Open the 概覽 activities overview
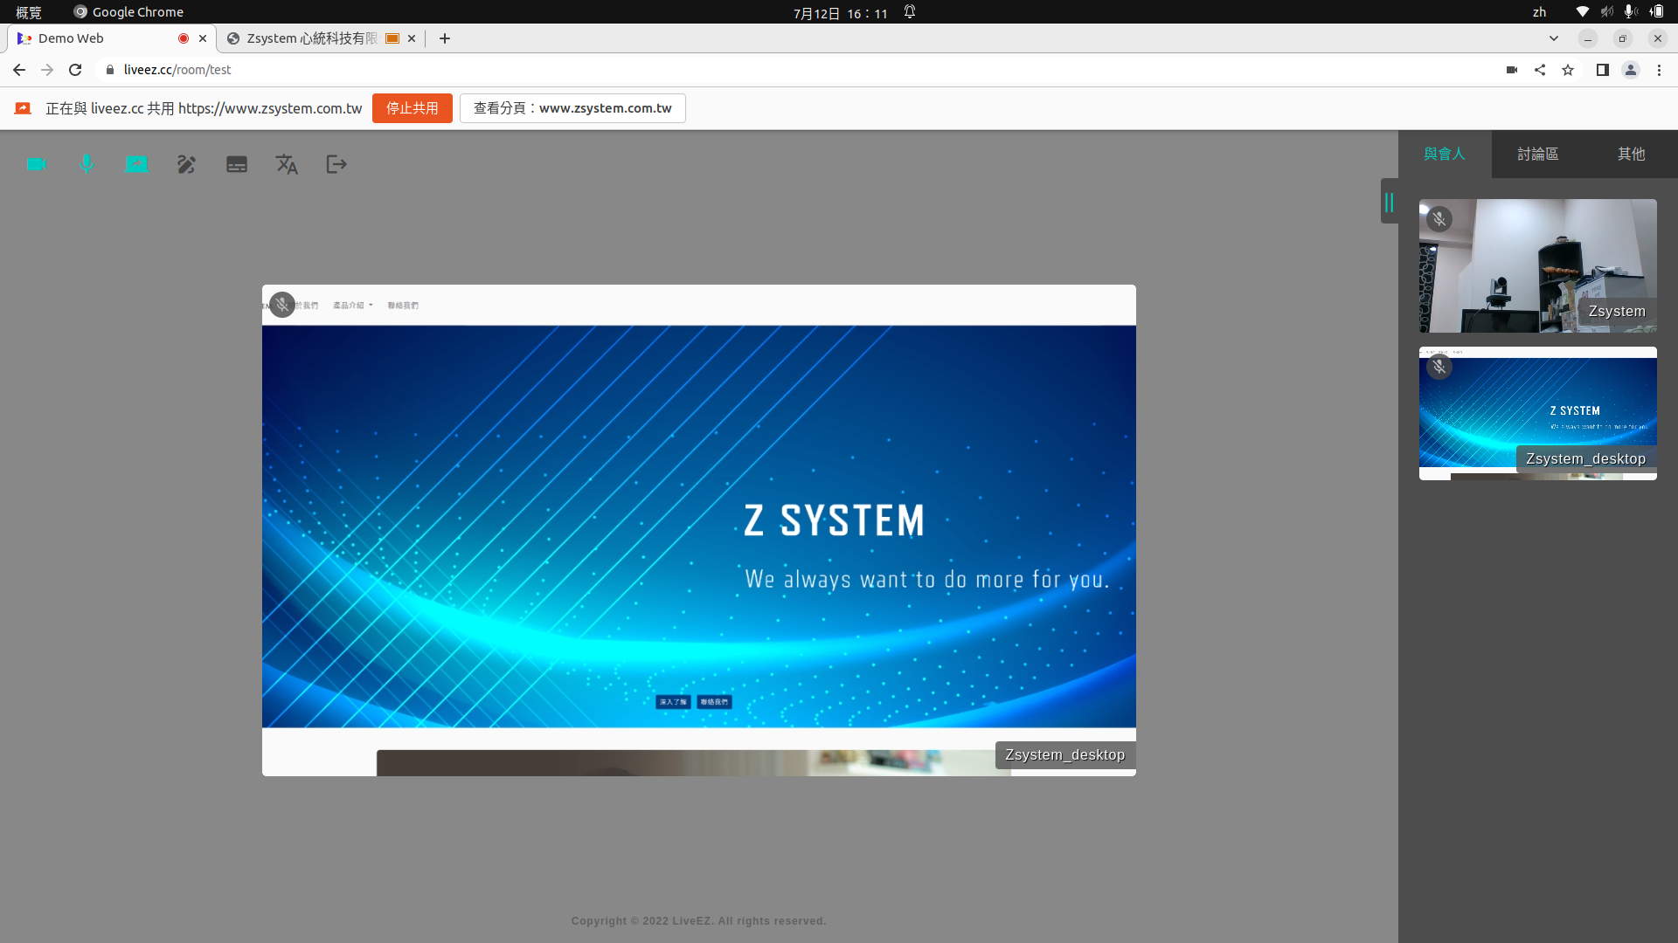The width and height of the screenshot is (1678, 943). 29,12
